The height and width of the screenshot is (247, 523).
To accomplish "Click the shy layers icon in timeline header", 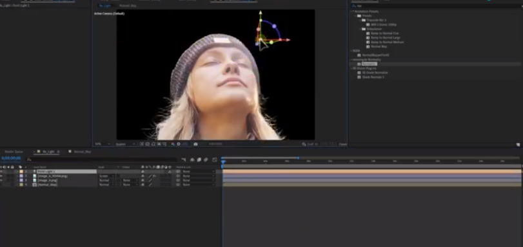I will 192,160.
